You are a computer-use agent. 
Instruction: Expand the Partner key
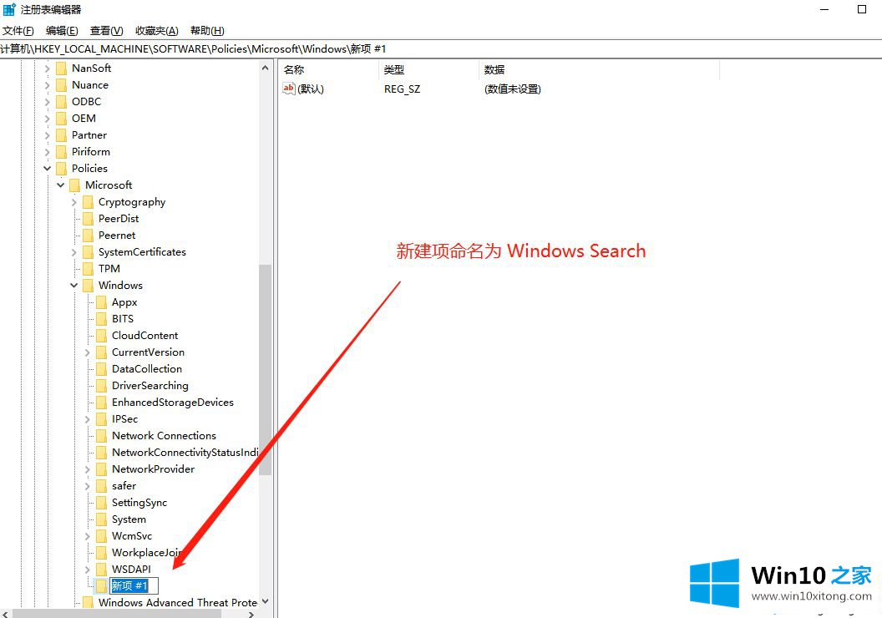[x=48, y=135]
